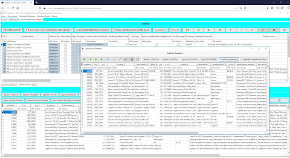The image size is (290, 158).
Task: Click the X cancel-edit icon in solutions toolbar
Action: [274, 30]
